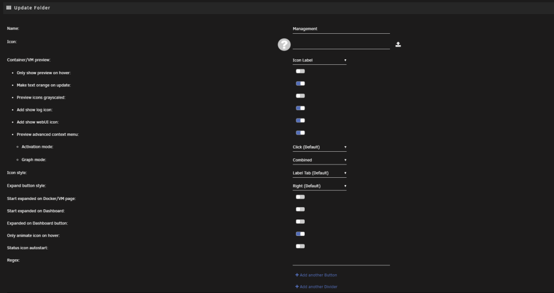The image size is (554, 293).
Task: Disable Preview advanced context menu switch
Action: [x=300, y=133]
